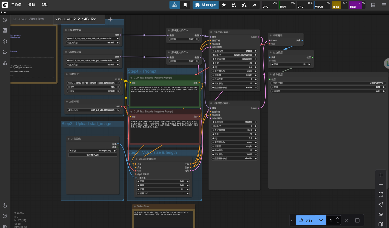The image size is (389, 228).
Task: Open the workflows folder sidebar icon
Action: point(5,52)
